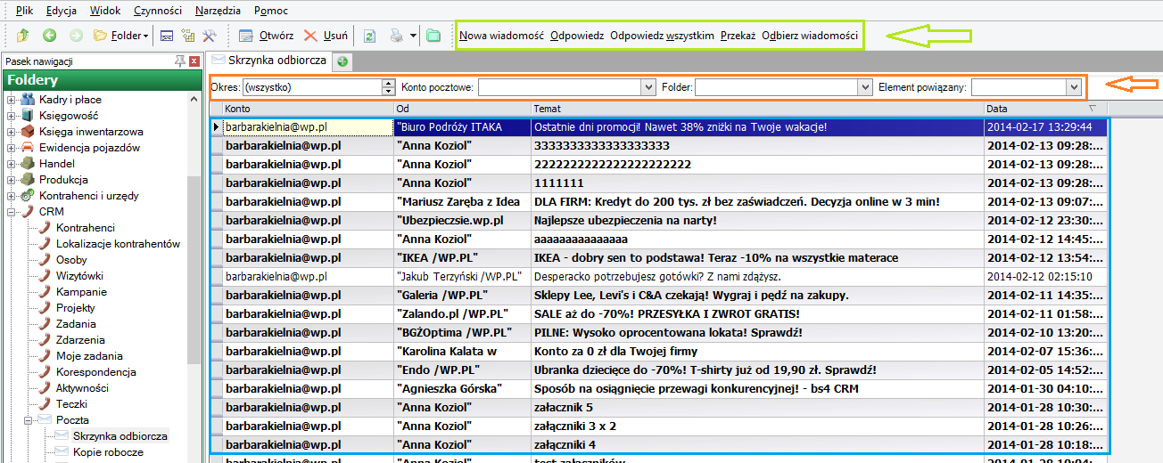Click the crossed tools settings icon
The image size is (1163, 463).
(210, 36)
